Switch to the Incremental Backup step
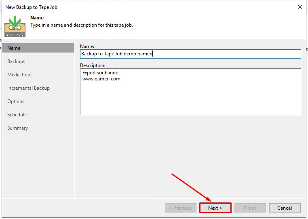This screenshot has width=308, height=219. point(28,88)
